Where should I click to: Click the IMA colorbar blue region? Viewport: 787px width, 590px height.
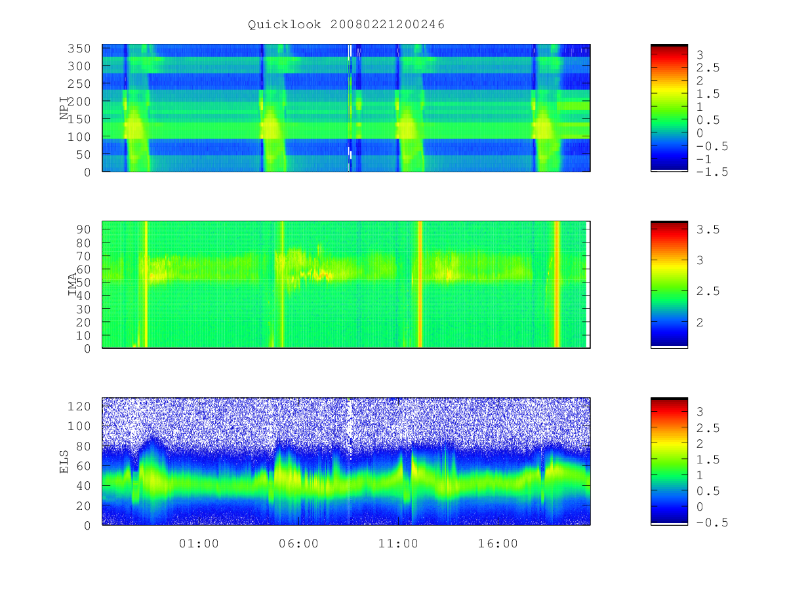pyautogui.click(x=669, y=331)
